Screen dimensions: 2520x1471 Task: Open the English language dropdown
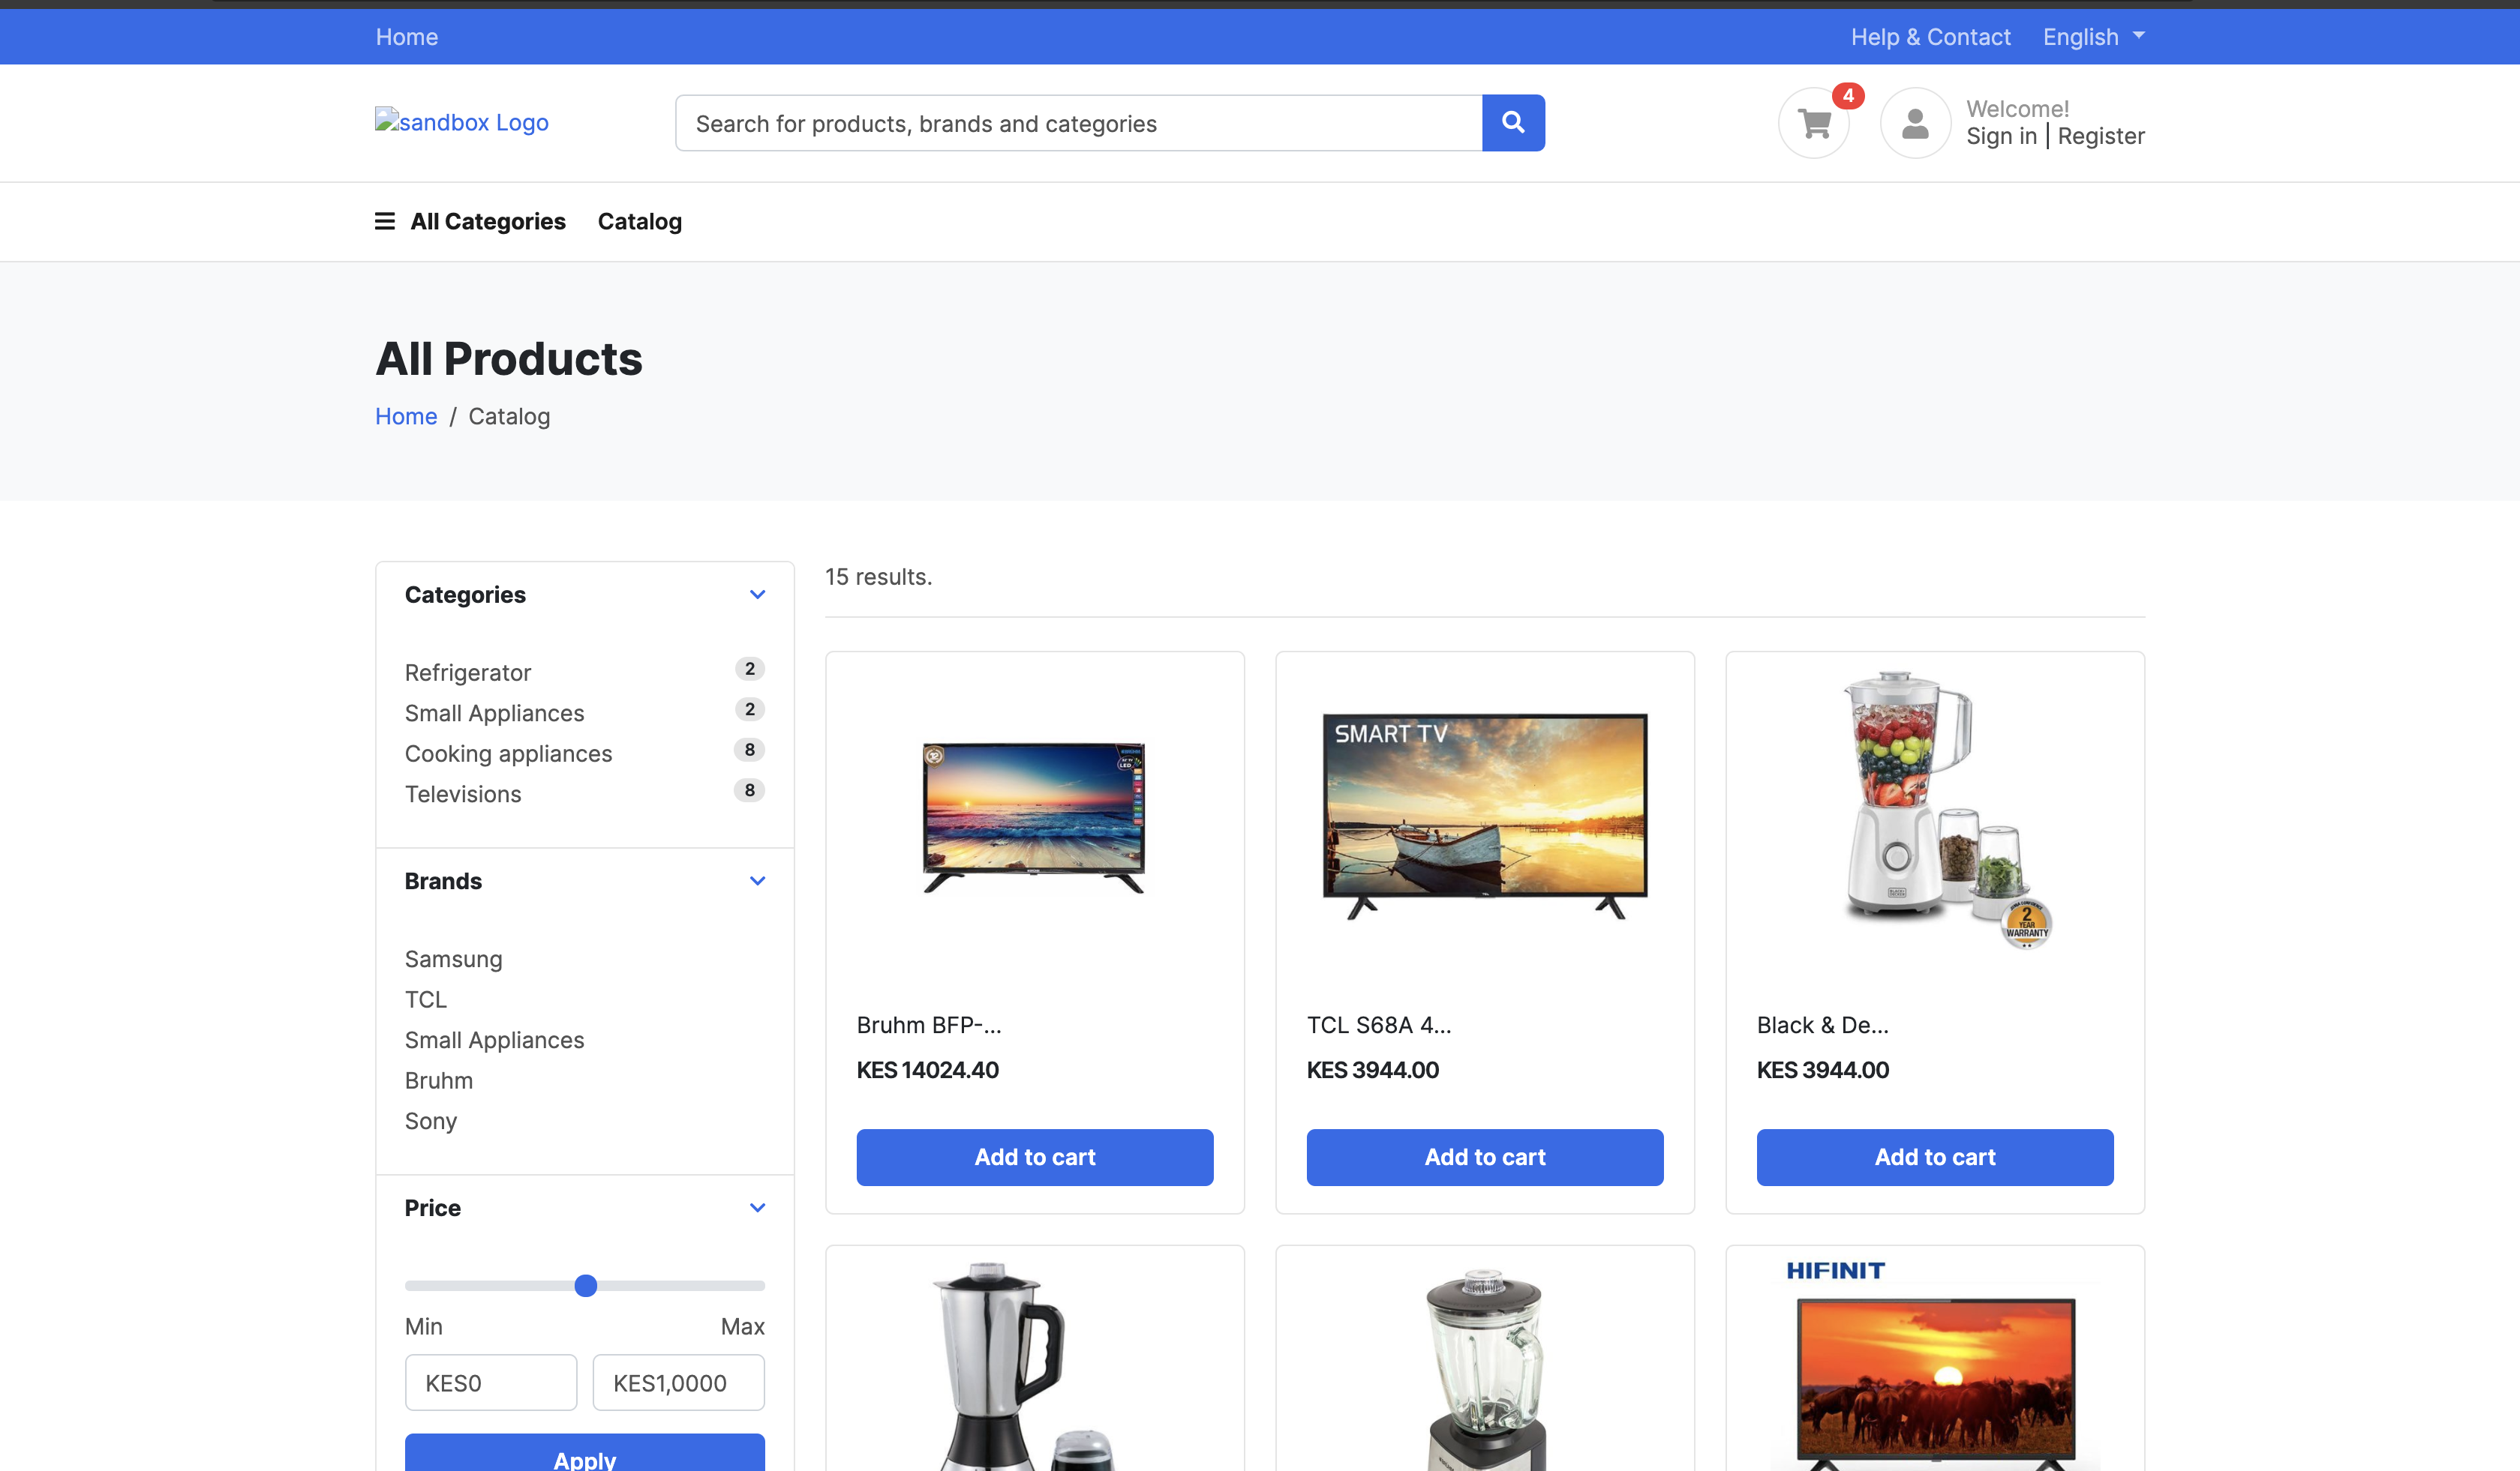2094,37
